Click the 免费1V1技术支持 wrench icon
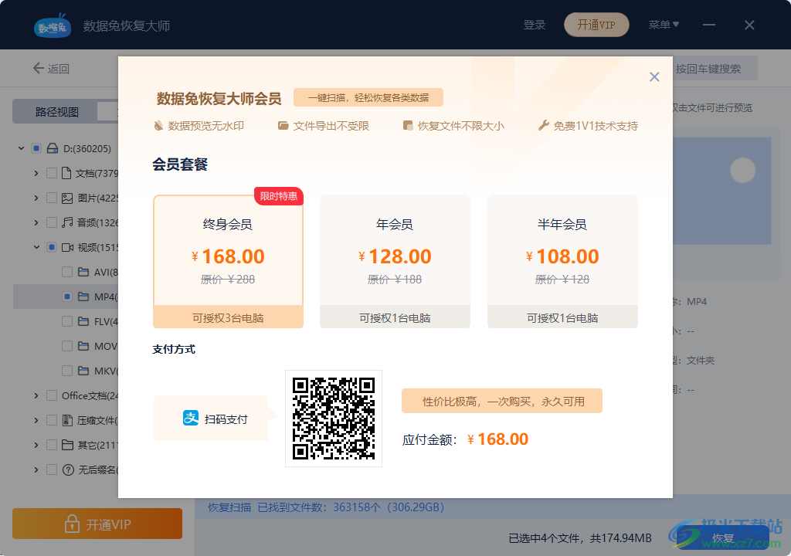The image size is (791, 556). [x=545, y=125]
